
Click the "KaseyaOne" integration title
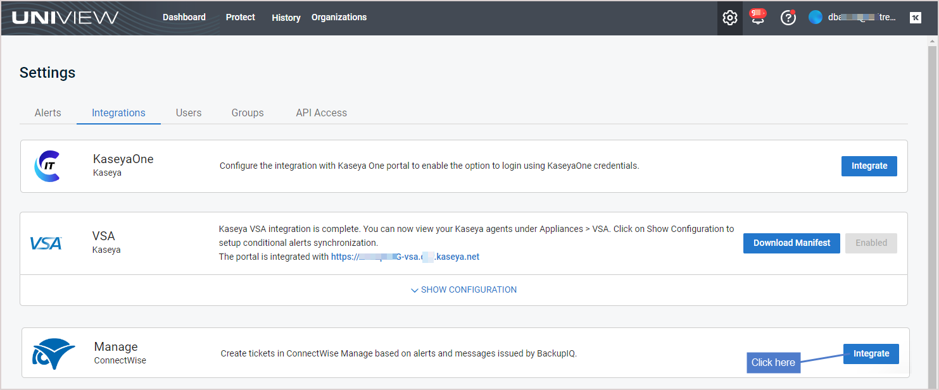(x=123, y=159)
